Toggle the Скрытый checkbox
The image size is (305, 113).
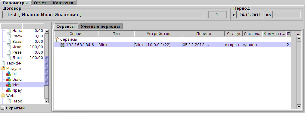[x=2, y=108]
